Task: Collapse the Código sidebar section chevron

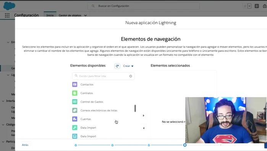Action: coord(3,124)
